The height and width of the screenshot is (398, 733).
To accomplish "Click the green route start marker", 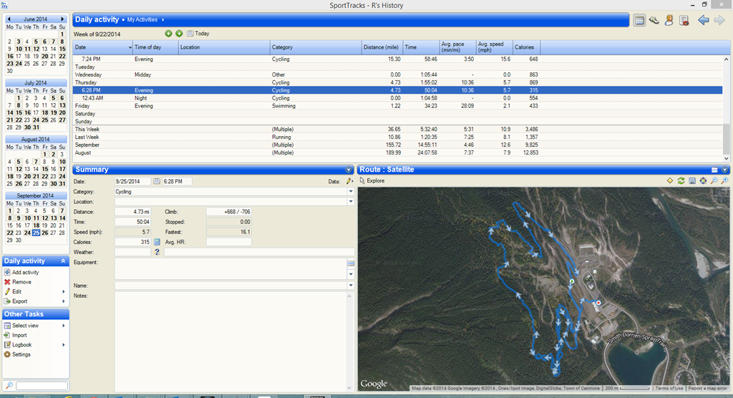I will point(571,281).
